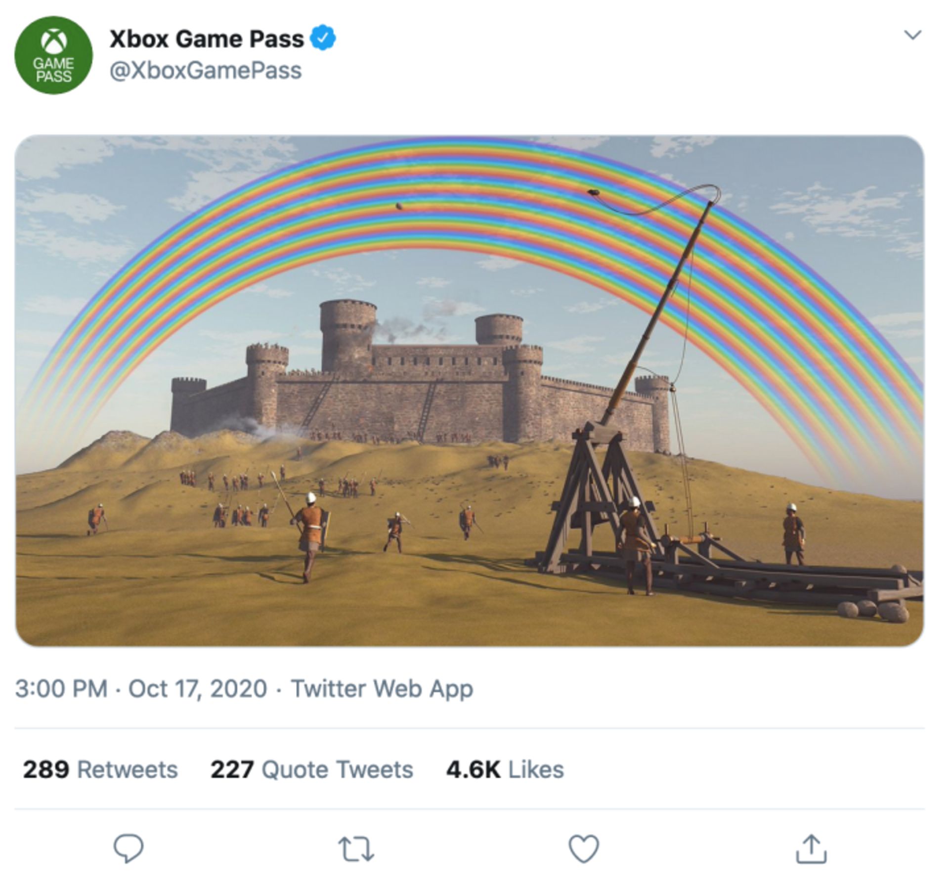This screenshot has height=882, width=949.
Task: View the 289 Retweets list
Action: pos(100,769)
